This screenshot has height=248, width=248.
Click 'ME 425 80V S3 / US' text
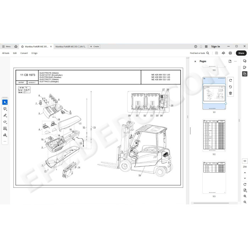(x=161, y=75)
